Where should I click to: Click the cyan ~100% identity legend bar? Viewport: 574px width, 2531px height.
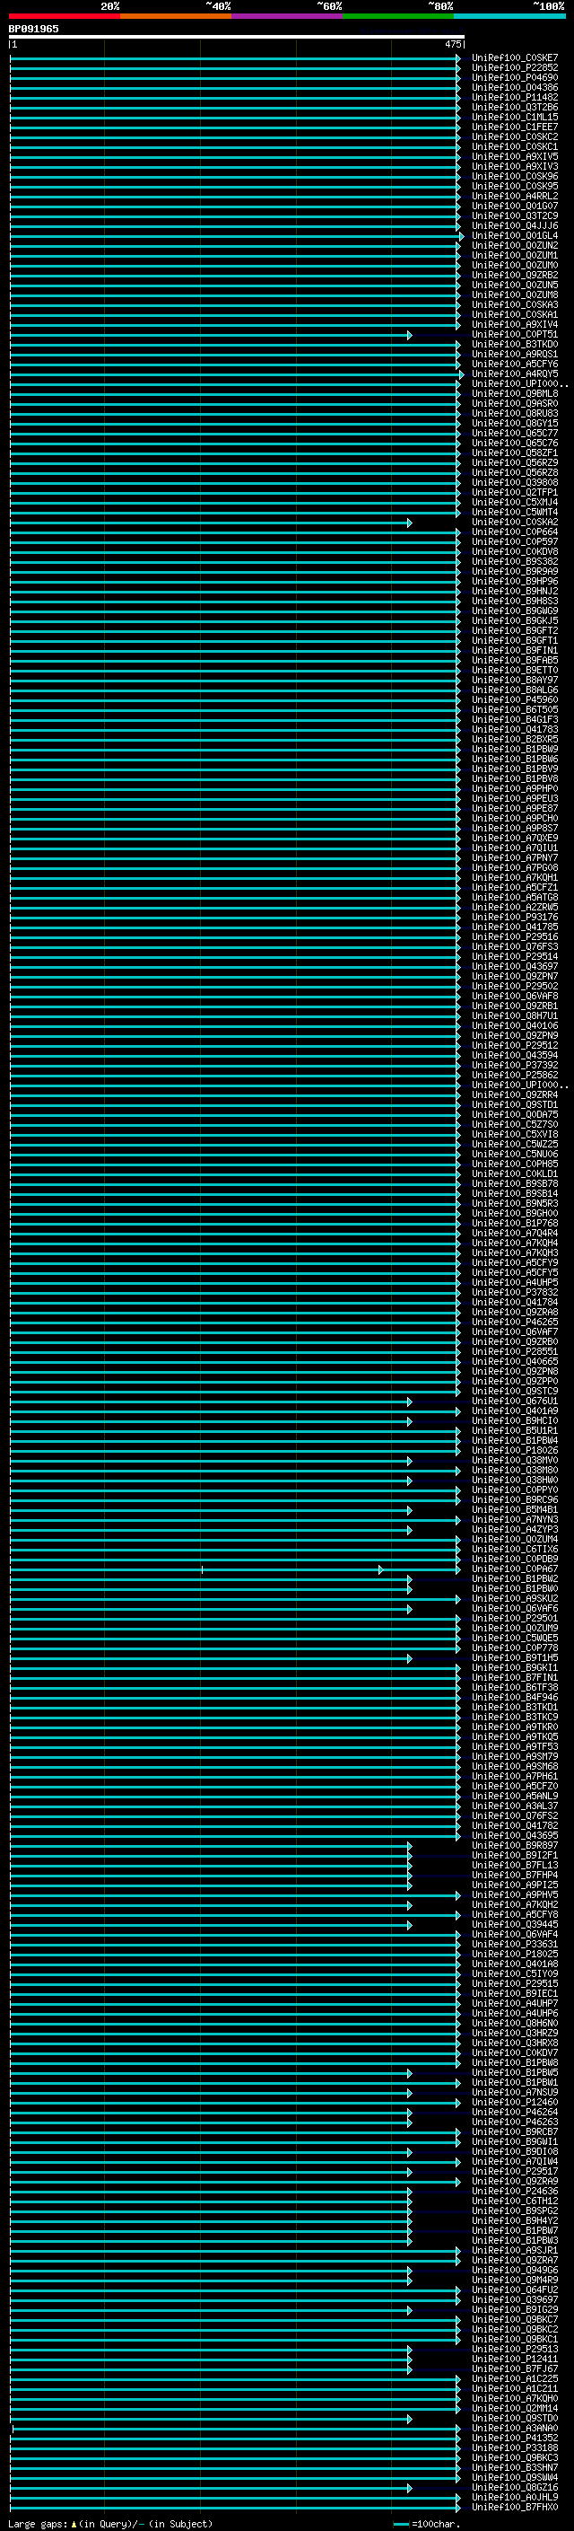[x=509, y=16]
